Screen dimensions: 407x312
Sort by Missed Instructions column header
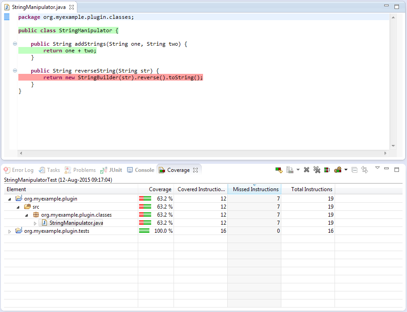pos(254,189)
